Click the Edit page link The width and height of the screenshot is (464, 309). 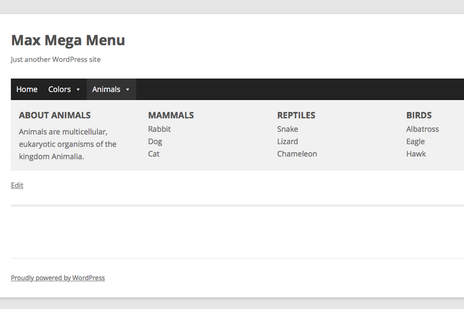pyautogui.click(x=17, y=185)
